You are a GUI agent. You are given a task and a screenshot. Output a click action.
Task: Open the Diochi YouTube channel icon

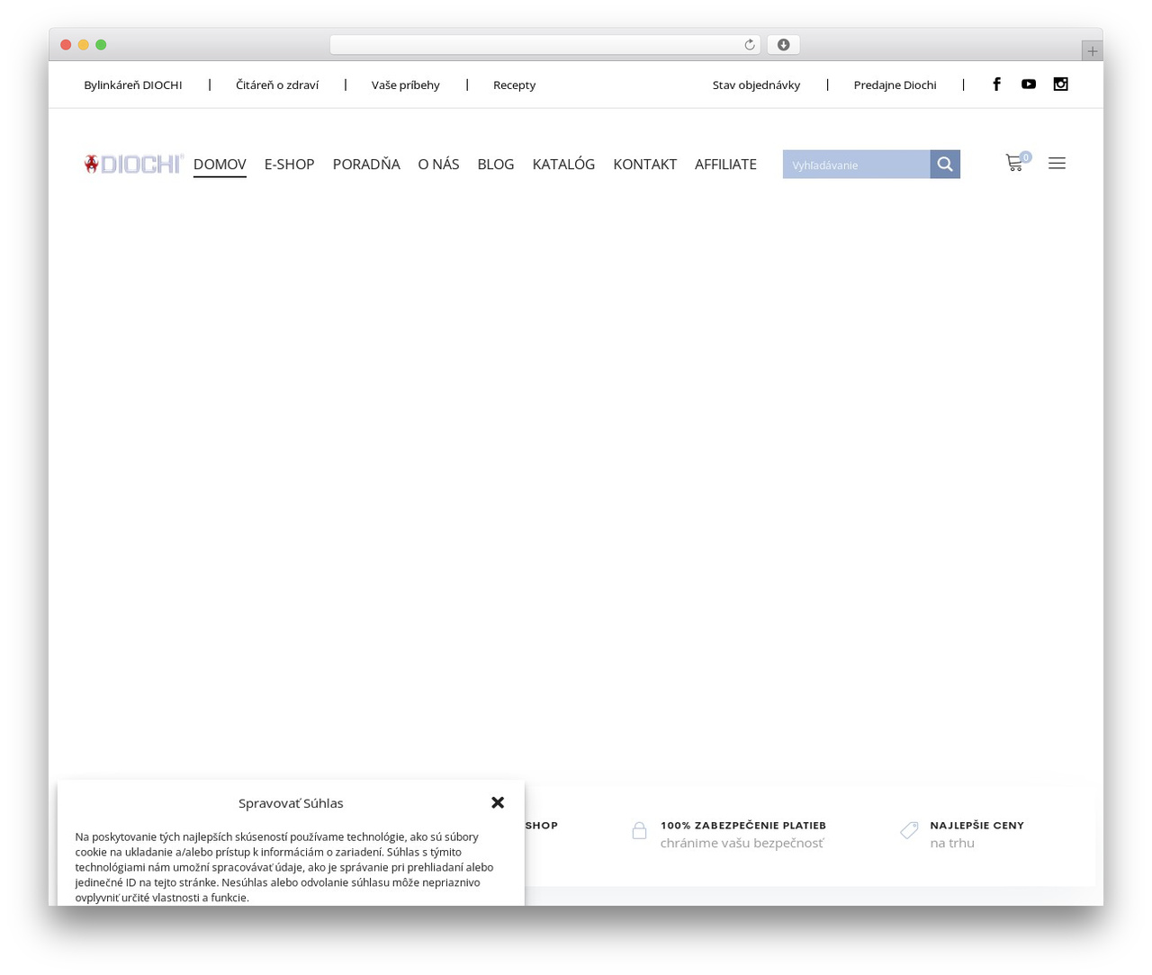(x=1029, y=85)
